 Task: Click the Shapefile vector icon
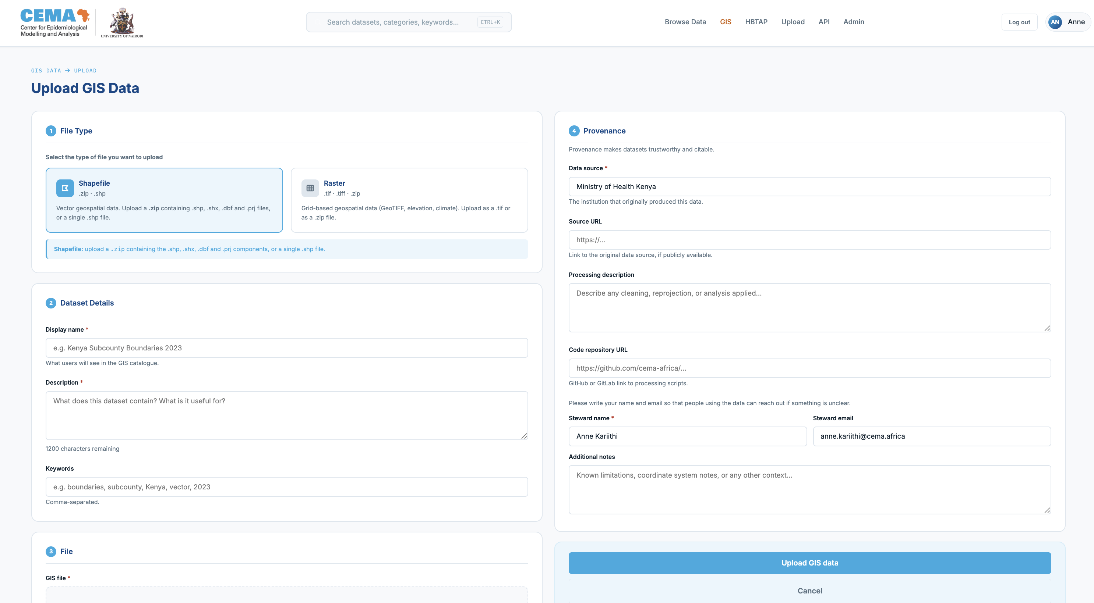[x=65, y=188]
